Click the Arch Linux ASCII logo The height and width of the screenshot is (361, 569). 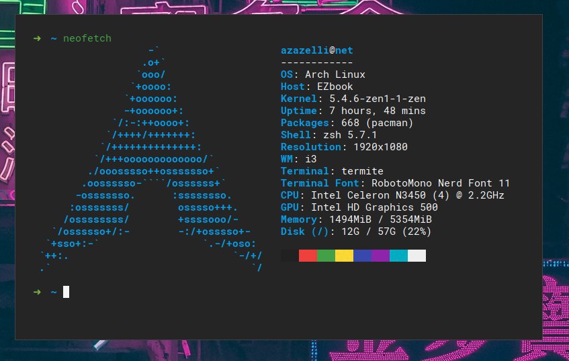151,159
